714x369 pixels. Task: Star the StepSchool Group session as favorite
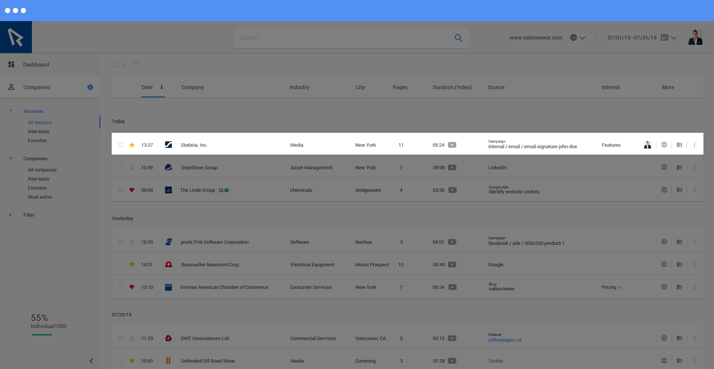132,167
